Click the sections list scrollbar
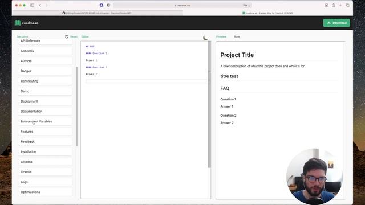The width and height of the screenshot is (365, 205). click(x=76, y=106)
